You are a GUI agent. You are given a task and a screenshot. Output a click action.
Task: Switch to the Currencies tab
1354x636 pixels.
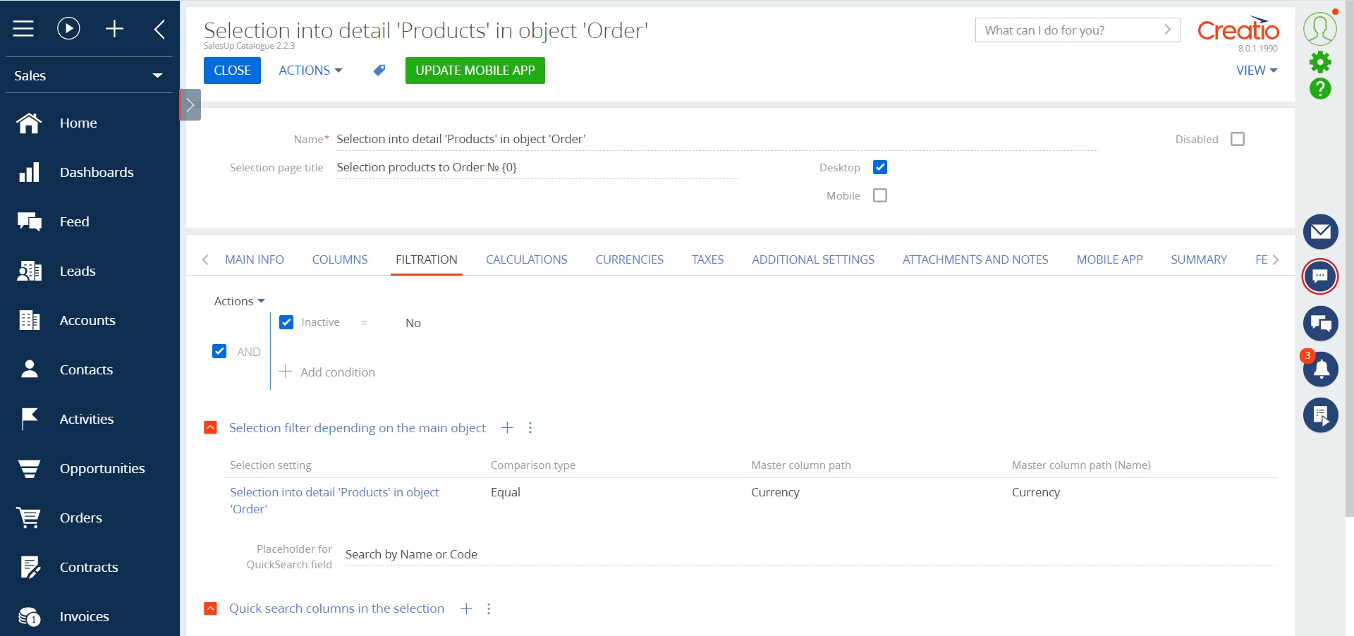(629, 259)
